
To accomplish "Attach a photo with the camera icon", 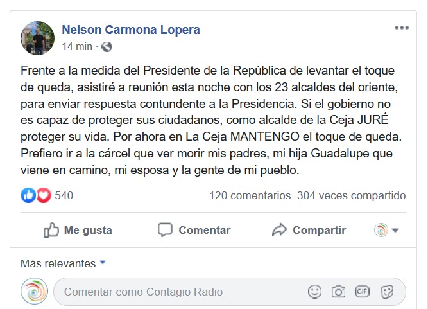I will tap(338, 292).
